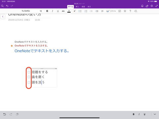This screenshot has width=159, height=119.
Task: Undo from the keyboard shortcut bar
Action: click(x=5, y=114)
